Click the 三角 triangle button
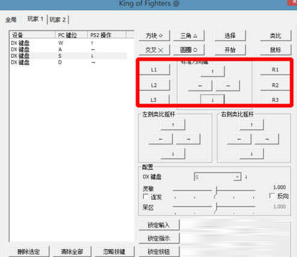 pos(189,36)
